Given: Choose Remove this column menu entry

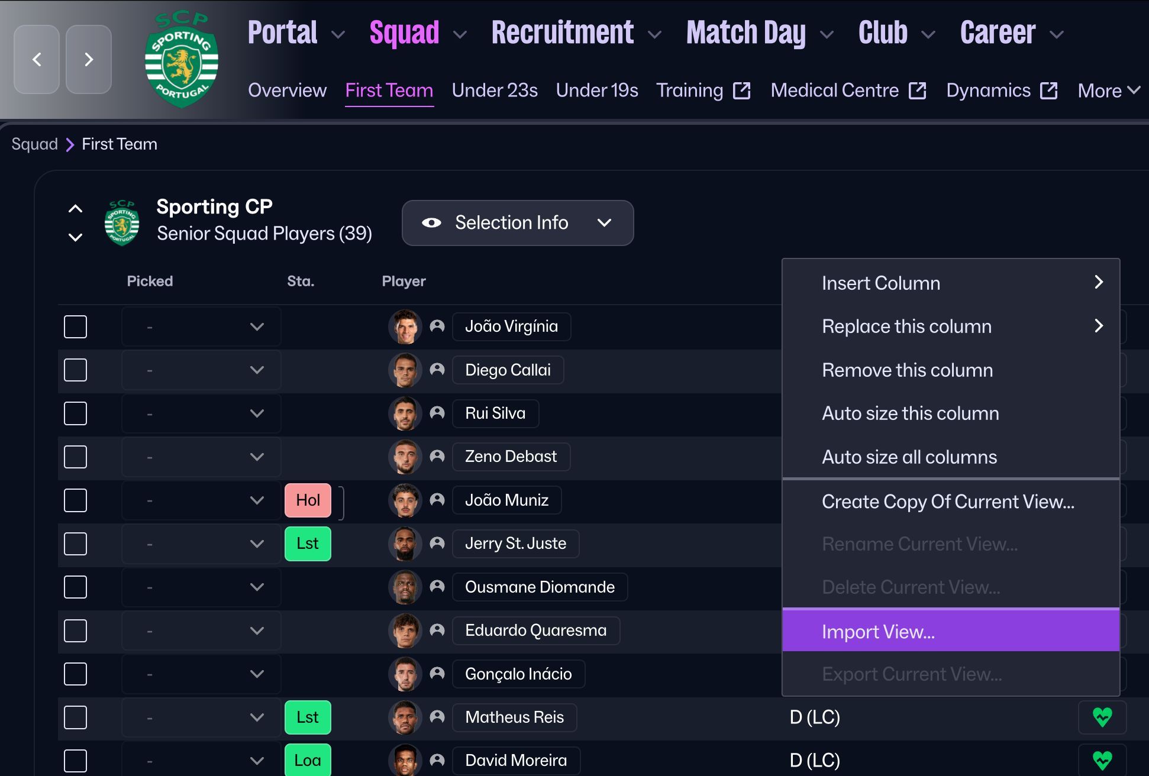Looking at the screenshot, I should [907, 370].
